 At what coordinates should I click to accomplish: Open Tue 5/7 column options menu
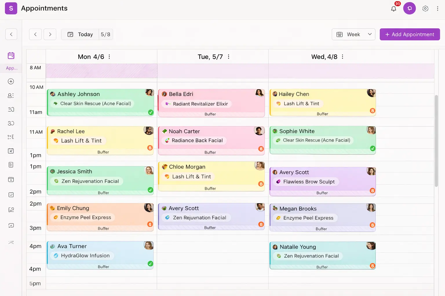pos(229,57)
